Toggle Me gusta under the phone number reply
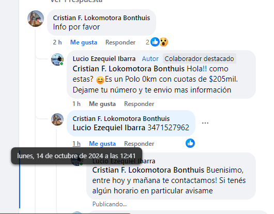Screen dimensions: 274x214 pyautogui.click(x=102, y=144)
